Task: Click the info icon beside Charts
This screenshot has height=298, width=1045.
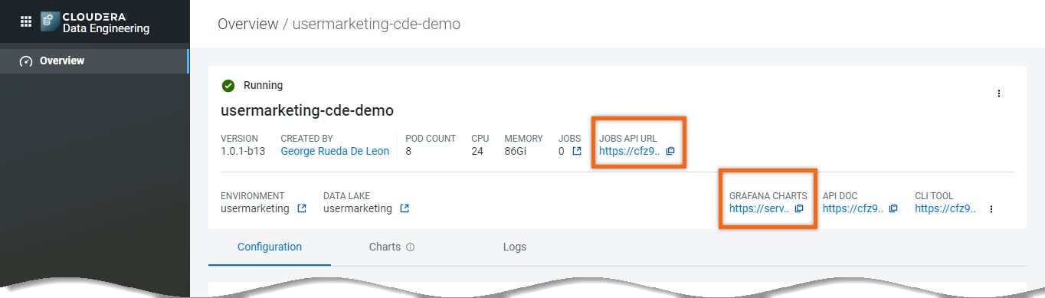Action: coord(410,247)
